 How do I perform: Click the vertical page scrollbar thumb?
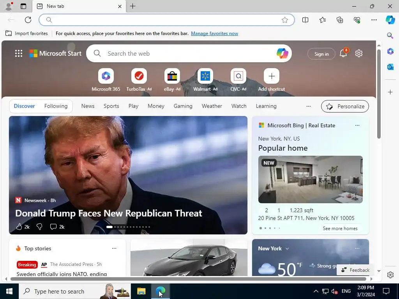point(379,94)
